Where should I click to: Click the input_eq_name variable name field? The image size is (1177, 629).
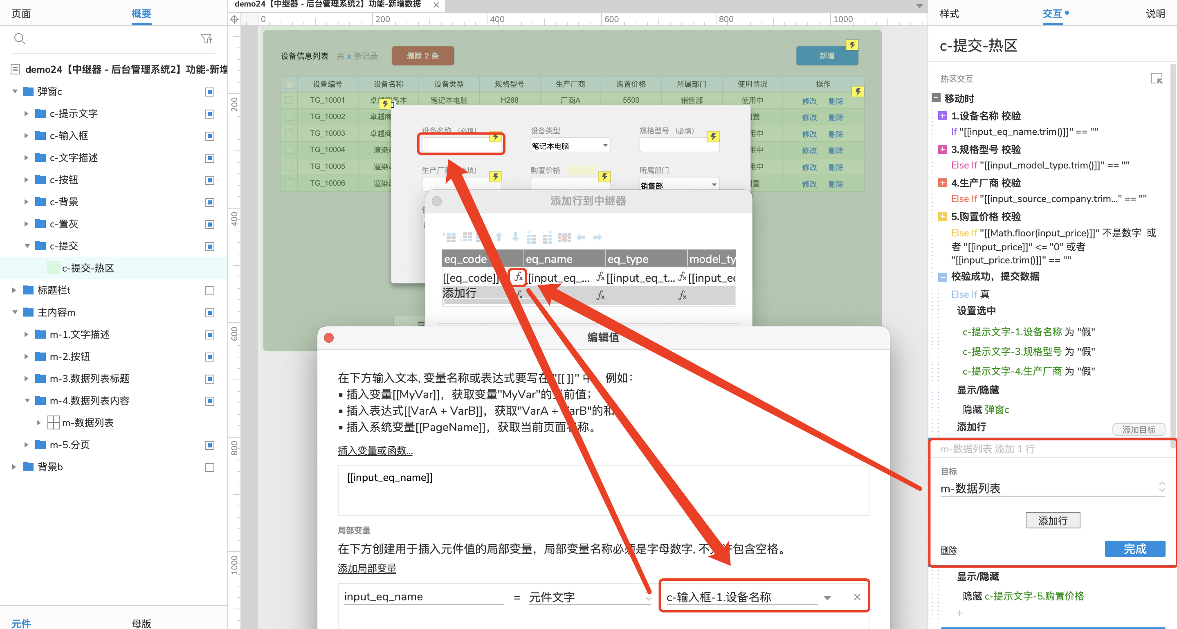click(x=424, y=597)
